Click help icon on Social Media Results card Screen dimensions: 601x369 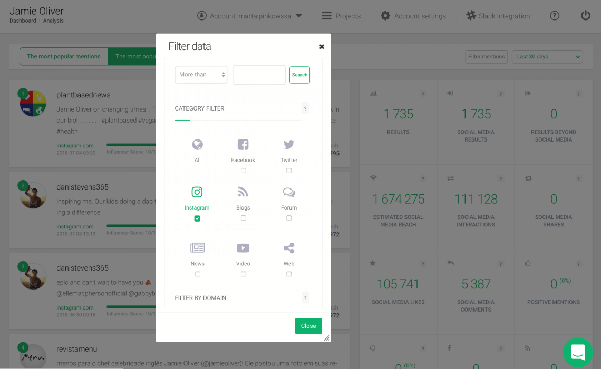(501, 94)
